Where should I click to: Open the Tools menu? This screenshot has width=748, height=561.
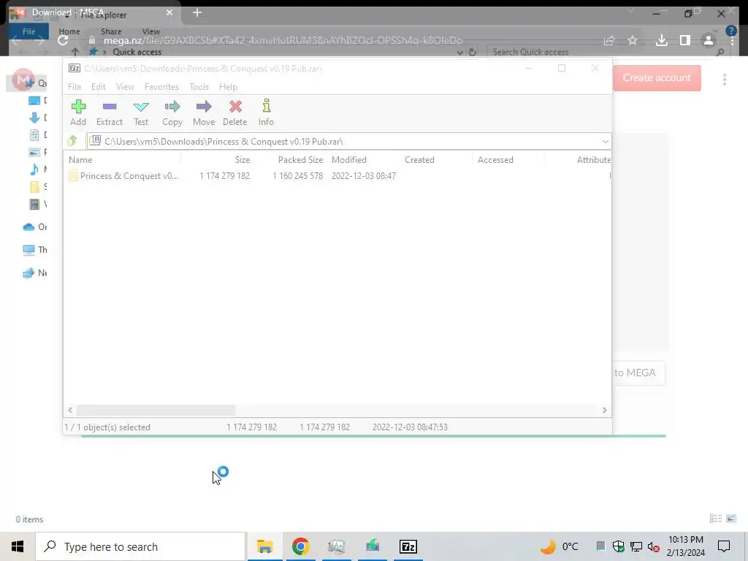click(199, 87)
